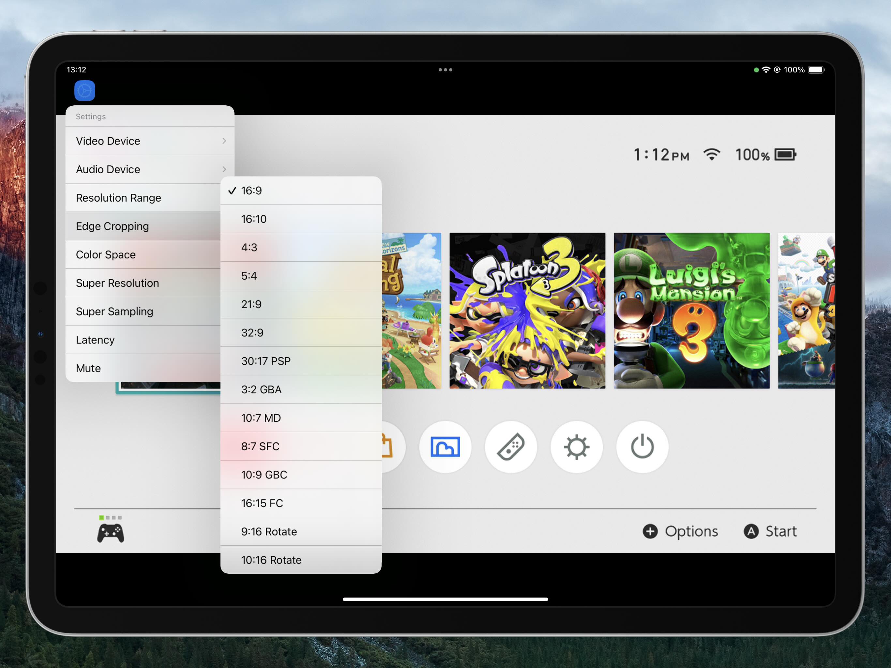Viewport: 891px width, 668px height.
Task: Choose the 5:4 aspect ratio
Action: coord(301,276)
